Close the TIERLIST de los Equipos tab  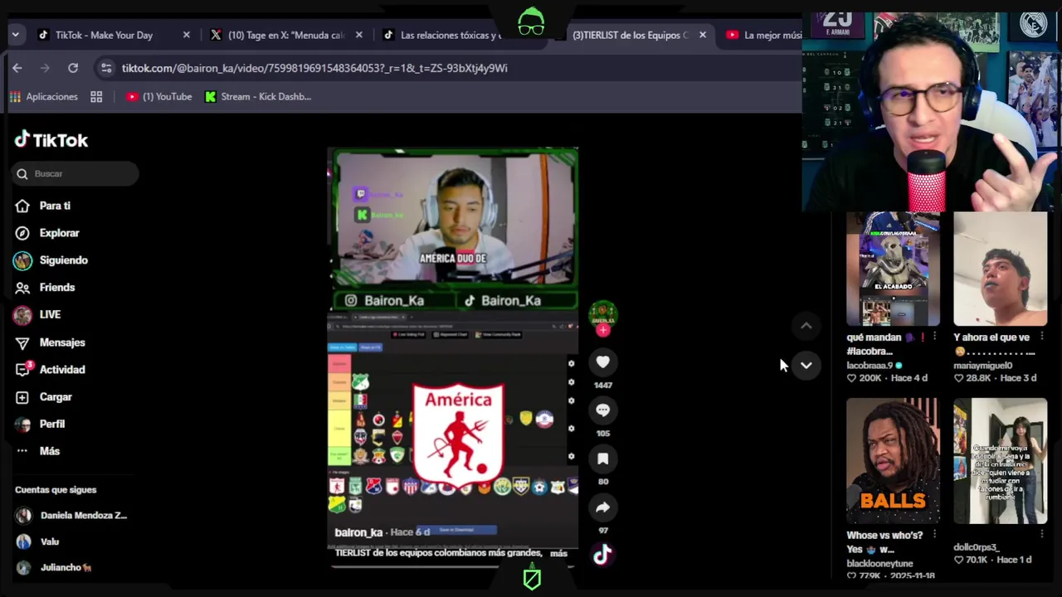[702, 35]
